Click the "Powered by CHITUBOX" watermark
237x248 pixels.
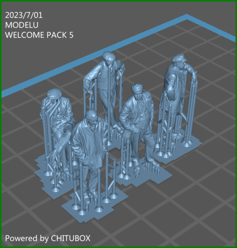click(47, 238)
